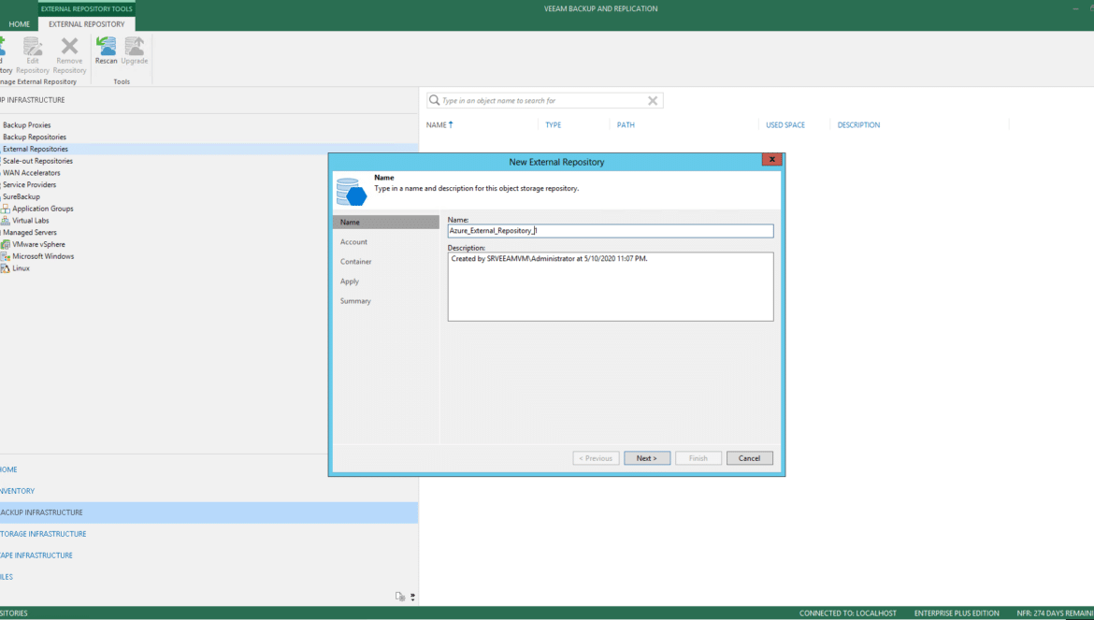Image resolution: width=1094 pixels, height=620 pixels.
Task: Select Scale-out Repositories in the tree
Action: pyautogui.click(x=37, y=161)
